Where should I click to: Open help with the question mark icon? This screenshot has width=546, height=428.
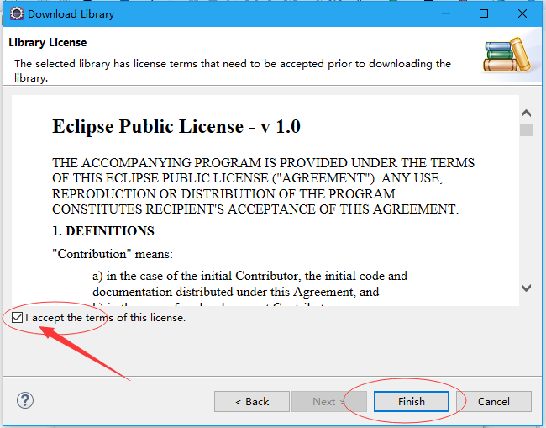(25, 400)
